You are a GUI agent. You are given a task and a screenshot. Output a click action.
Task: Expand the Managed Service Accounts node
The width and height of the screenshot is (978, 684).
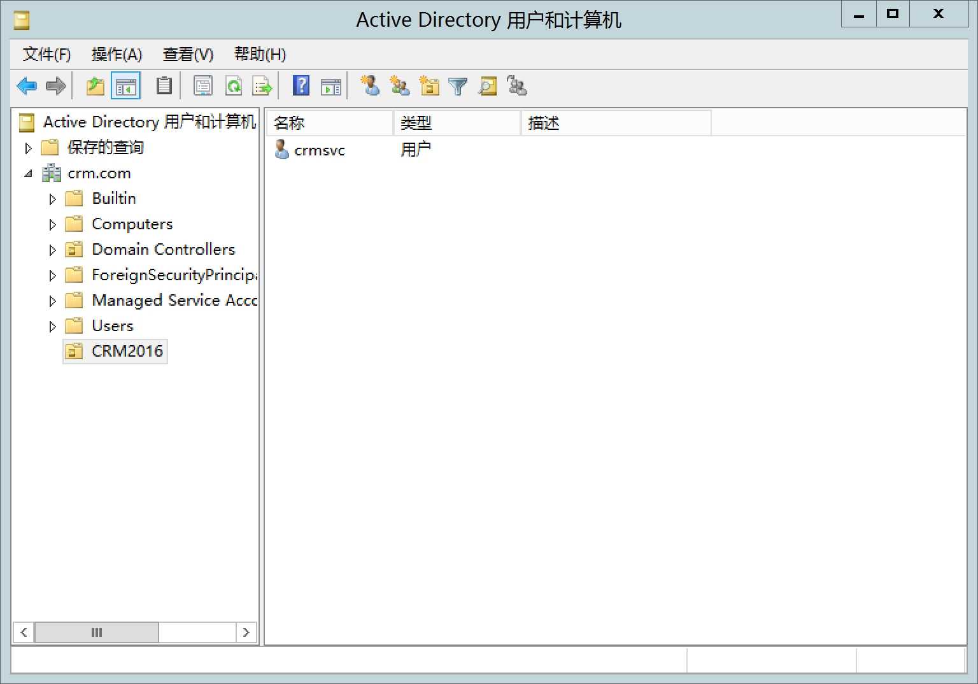click(x=52, y=301)
